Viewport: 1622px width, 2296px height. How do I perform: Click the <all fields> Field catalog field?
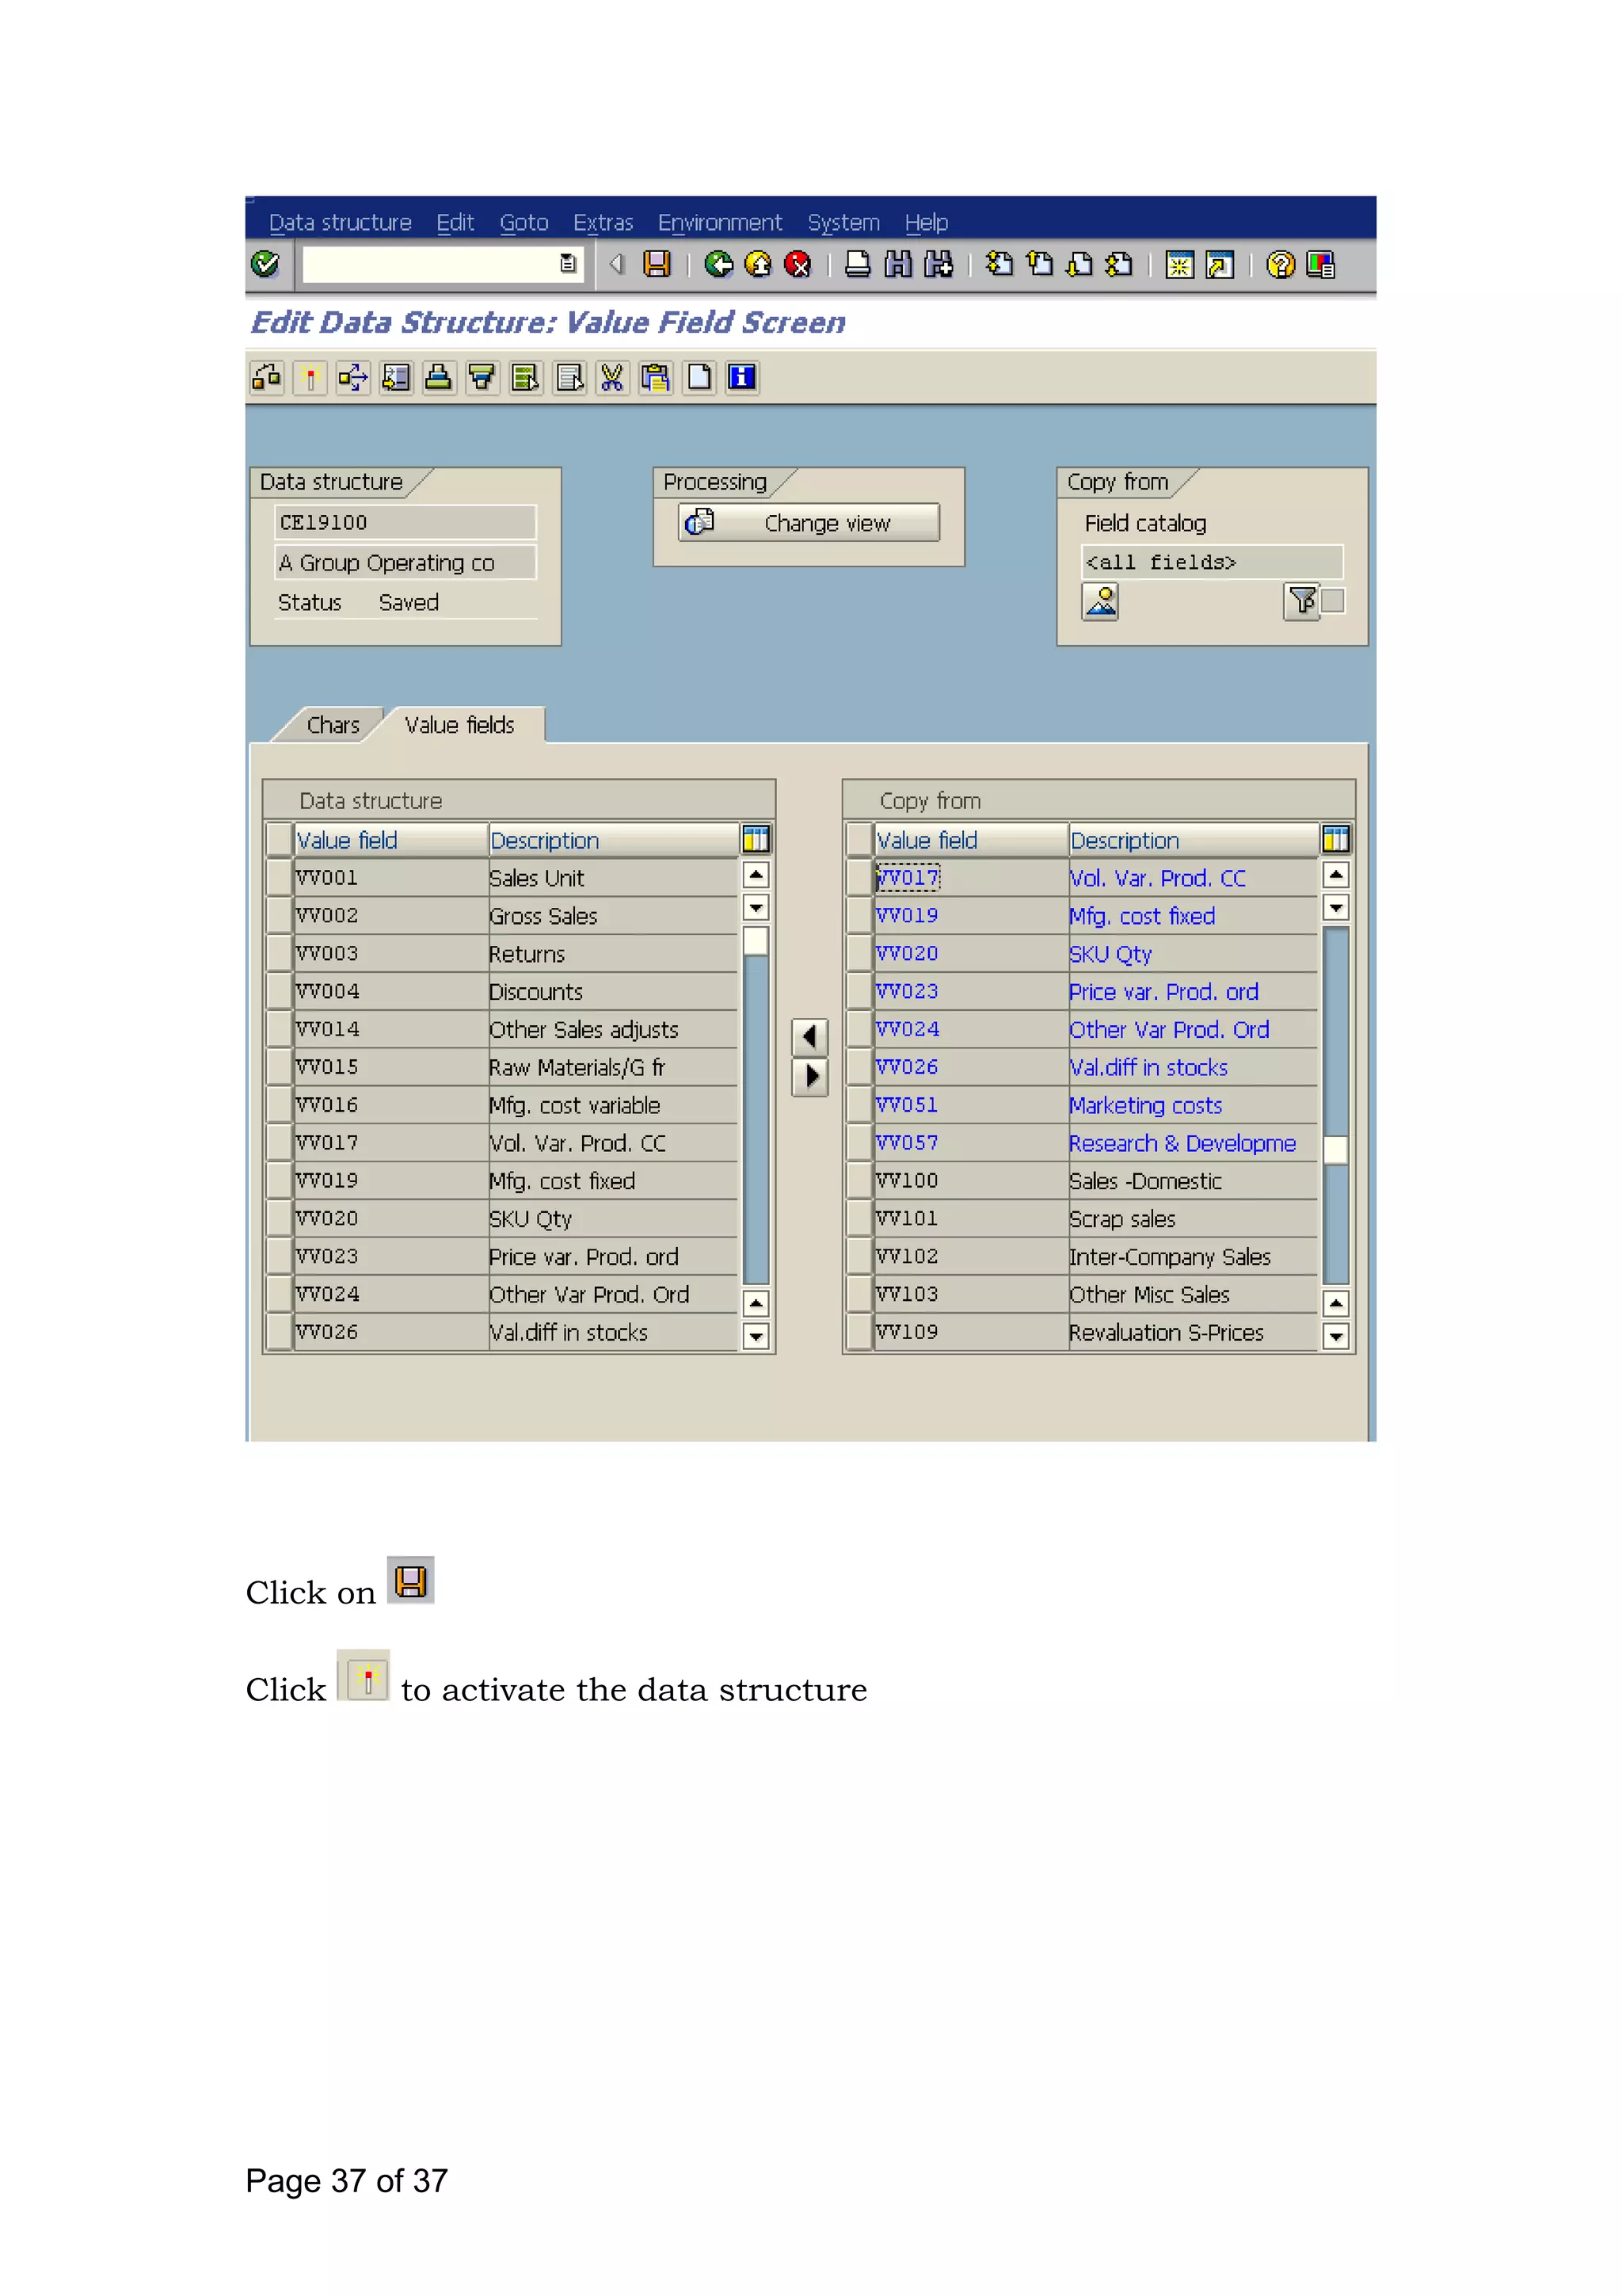pos(1213,562)
